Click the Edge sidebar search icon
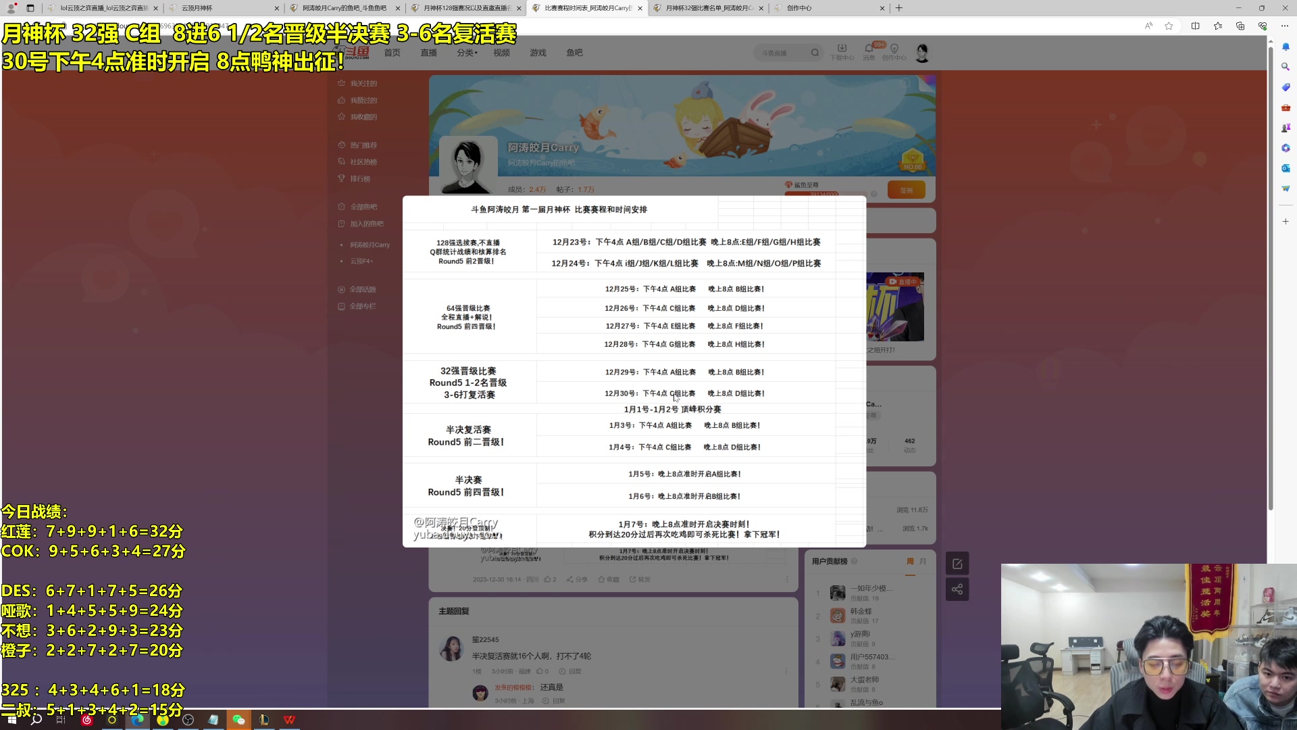This screenshot has width=1297, height=730. click(1286, 66)
